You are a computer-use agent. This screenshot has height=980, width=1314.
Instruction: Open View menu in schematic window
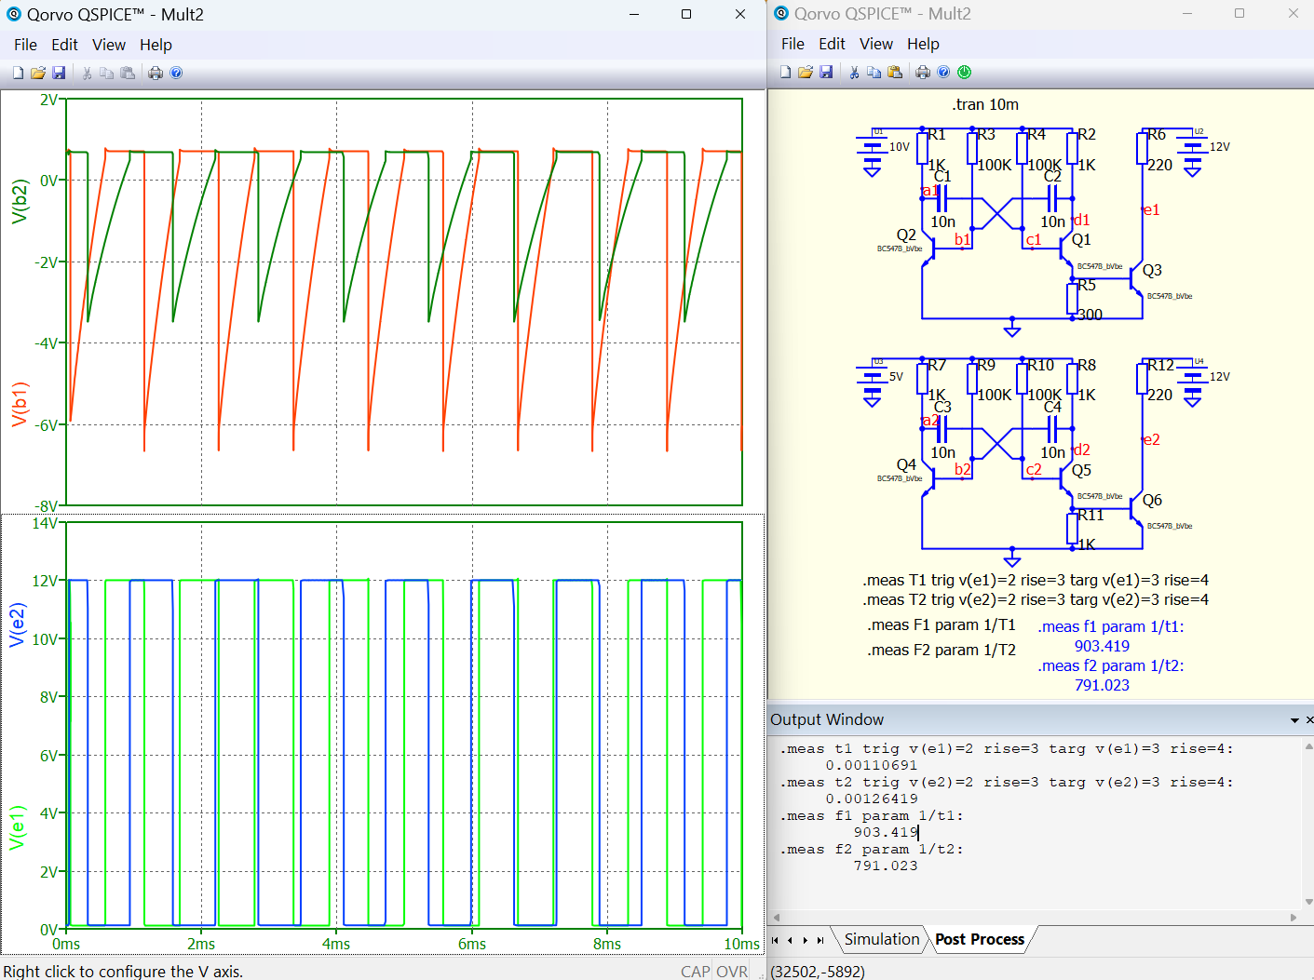point(875,44)
